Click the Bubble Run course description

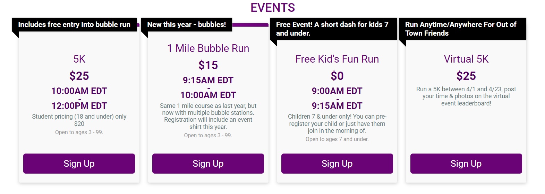208,116
